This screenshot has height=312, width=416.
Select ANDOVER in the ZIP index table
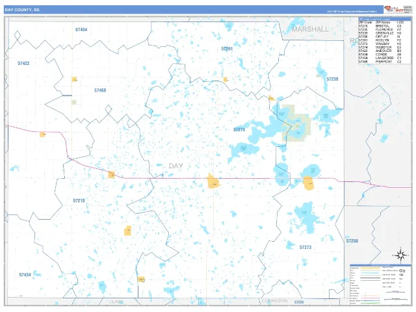coord(383,51)
